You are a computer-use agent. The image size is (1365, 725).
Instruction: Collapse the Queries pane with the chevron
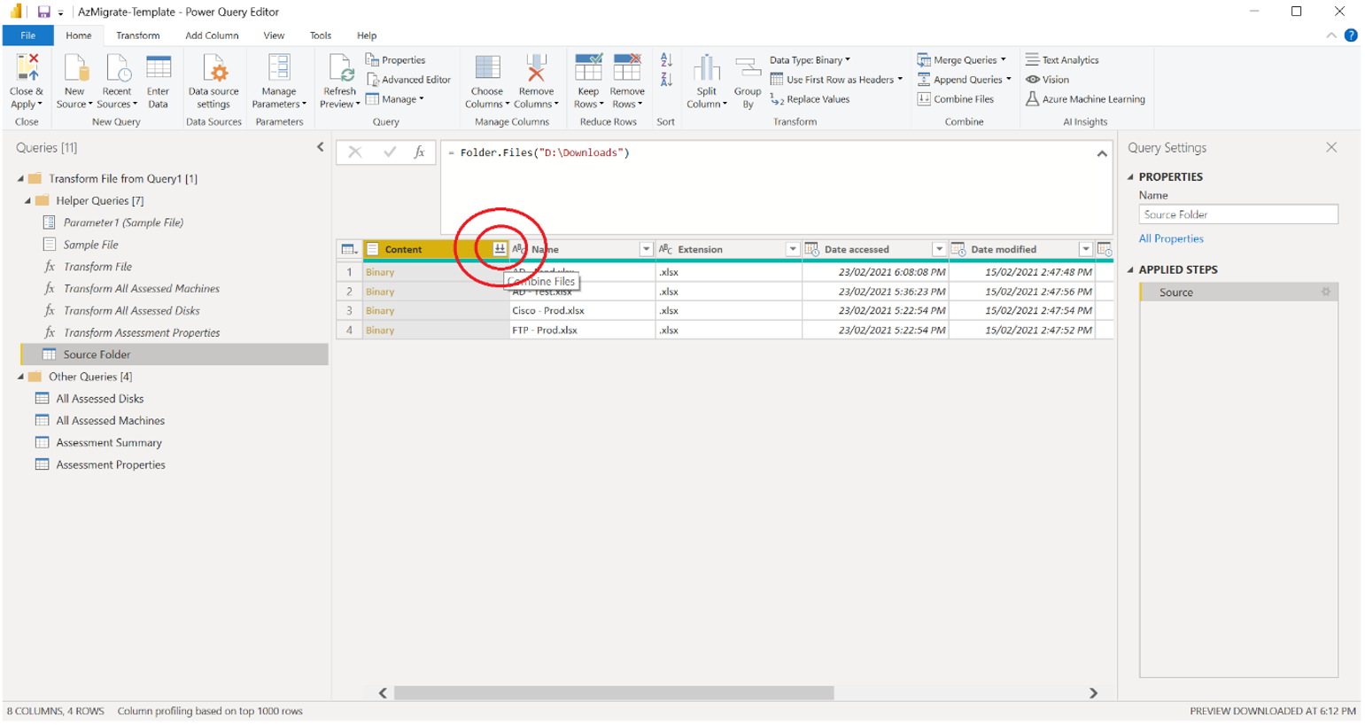[321, 147]
